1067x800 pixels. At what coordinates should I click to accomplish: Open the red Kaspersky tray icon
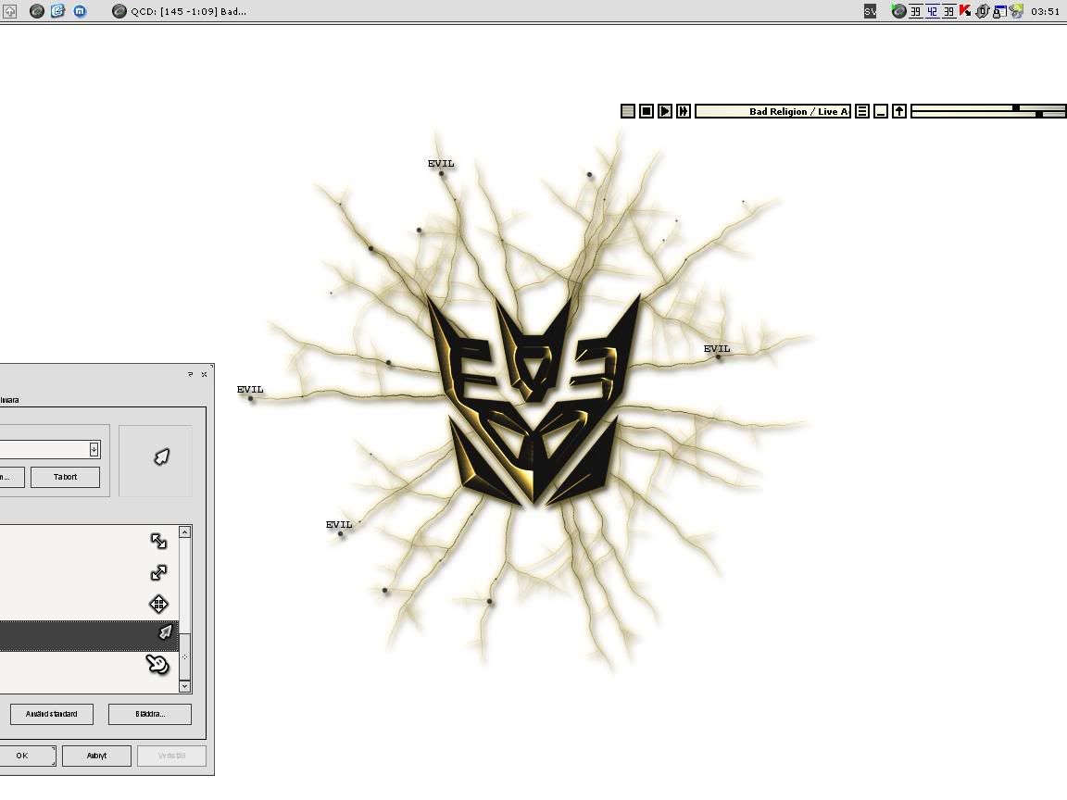(965, 11)
